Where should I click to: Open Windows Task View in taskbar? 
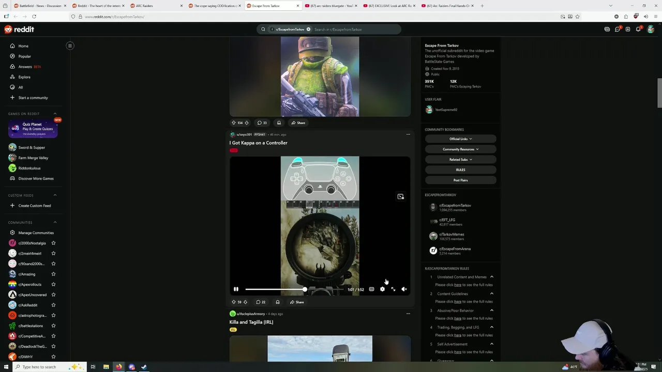click(x=93, y=367)
